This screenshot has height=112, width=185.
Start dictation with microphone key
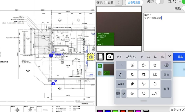124,93
